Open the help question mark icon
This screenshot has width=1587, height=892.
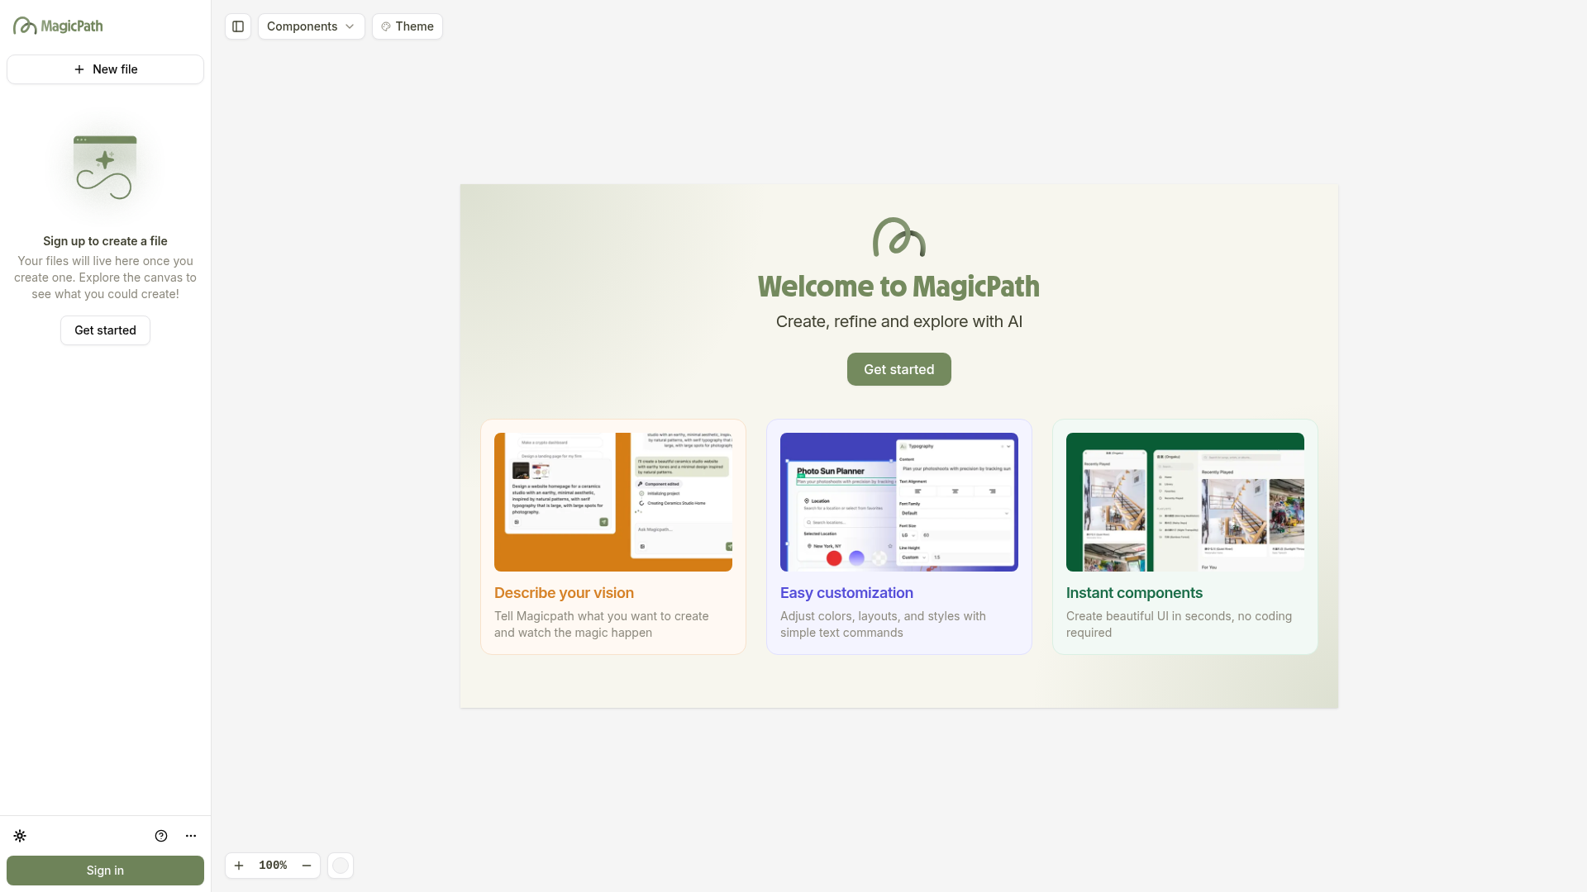(161, 836)
